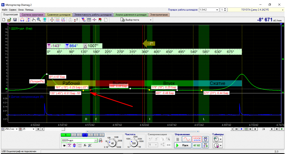Select the magnifier zoom tool
287x154 pixels.
(x=39, y=20)
